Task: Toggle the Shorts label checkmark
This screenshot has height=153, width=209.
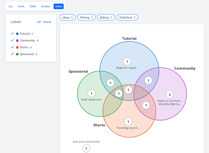Action: (x=12, y=47)
